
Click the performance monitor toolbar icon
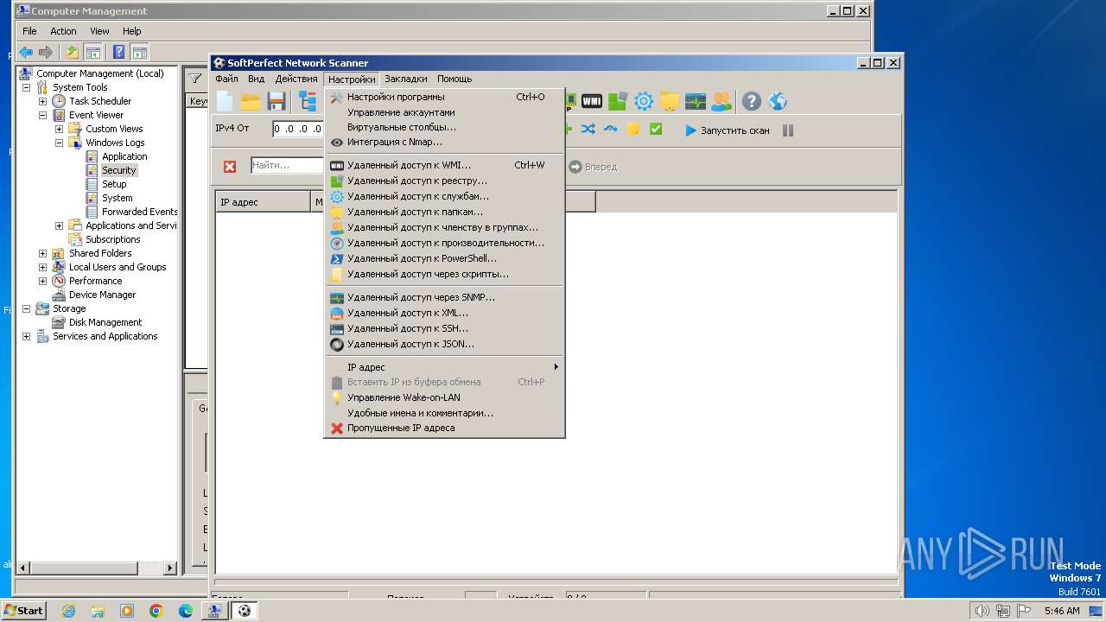pos(696,101)
